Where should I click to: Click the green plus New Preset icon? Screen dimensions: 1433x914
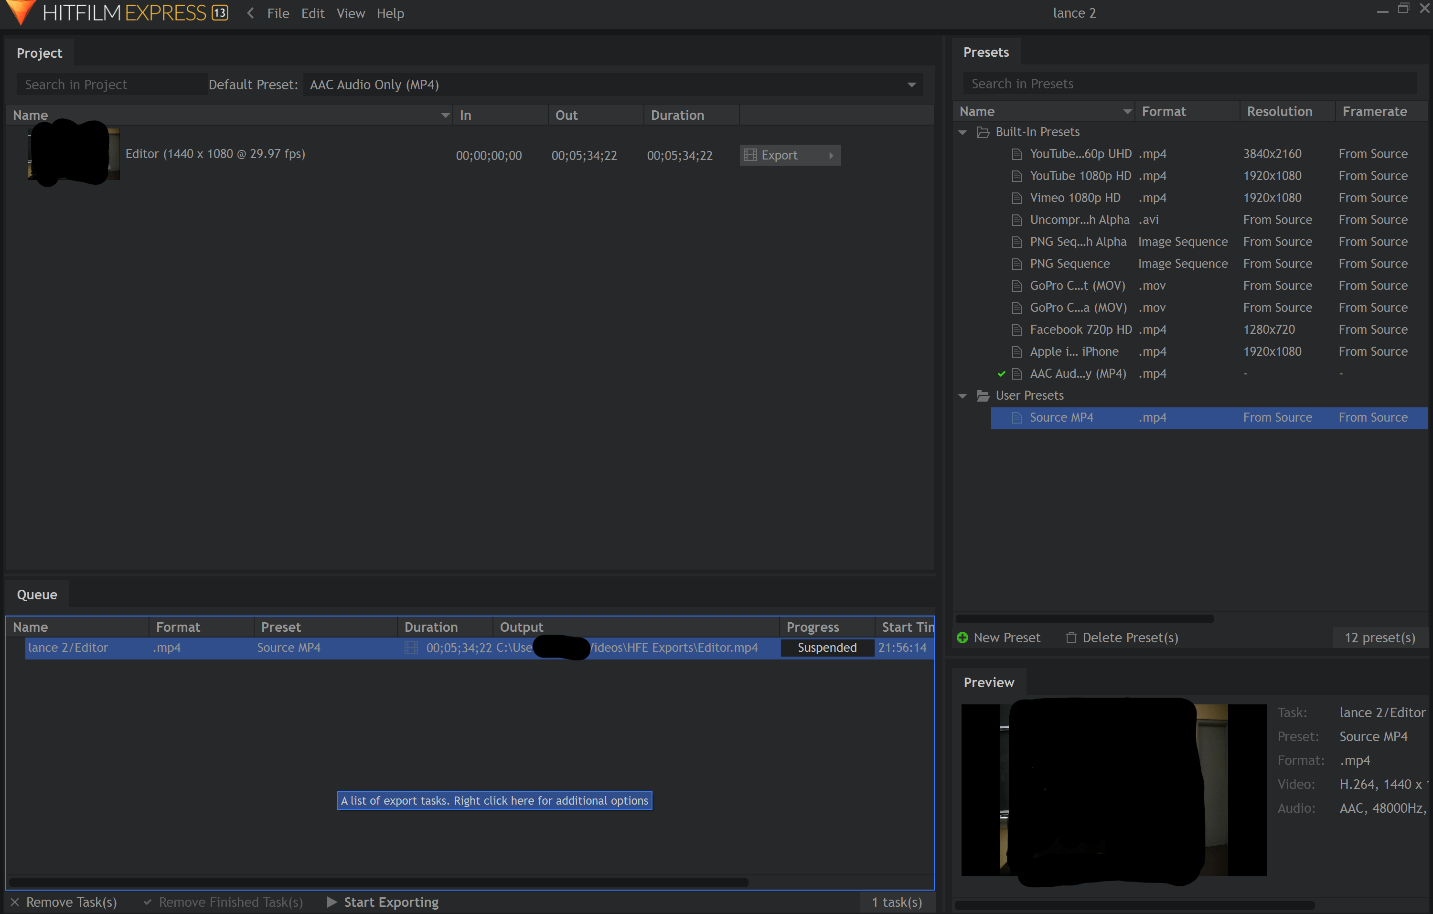[962, 638]
